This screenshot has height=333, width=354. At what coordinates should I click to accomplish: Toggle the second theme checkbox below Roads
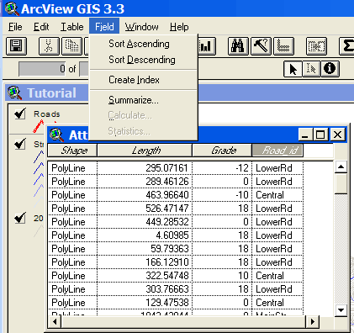[x=20, y=144]
